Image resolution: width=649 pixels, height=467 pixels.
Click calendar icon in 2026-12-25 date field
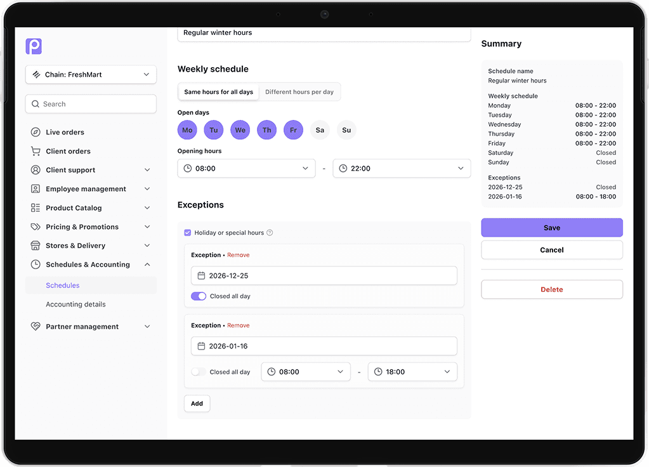coord(201,276)
